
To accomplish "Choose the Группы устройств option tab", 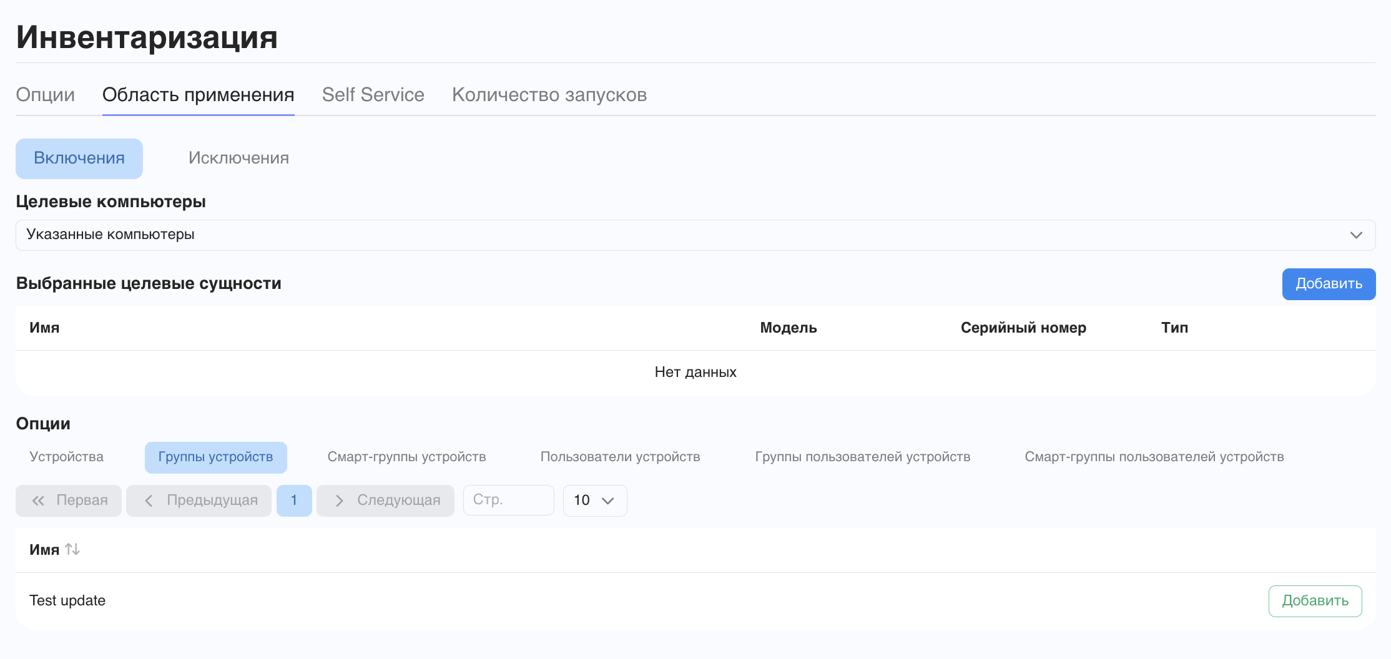I will tap(215, 457).
